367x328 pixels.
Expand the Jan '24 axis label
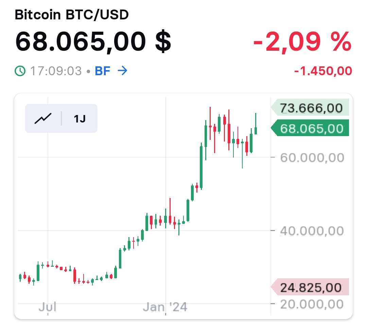pyautogui.click(x=166, y=307)
